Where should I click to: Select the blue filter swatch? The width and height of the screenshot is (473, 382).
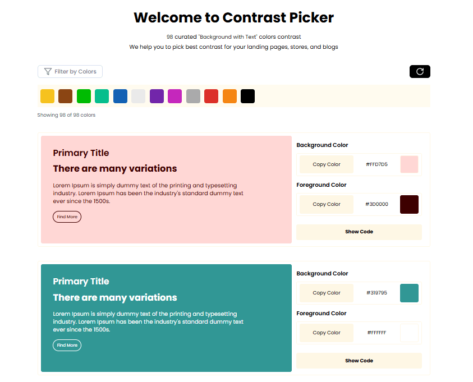click(120, 96)
